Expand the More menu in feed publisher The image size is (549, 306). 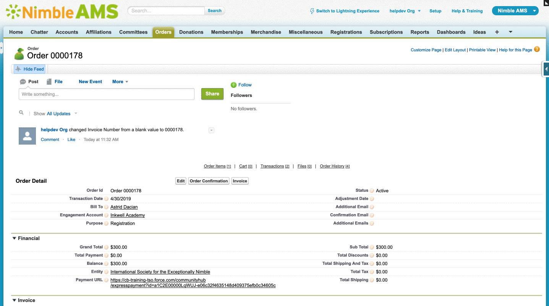point(120,82)
